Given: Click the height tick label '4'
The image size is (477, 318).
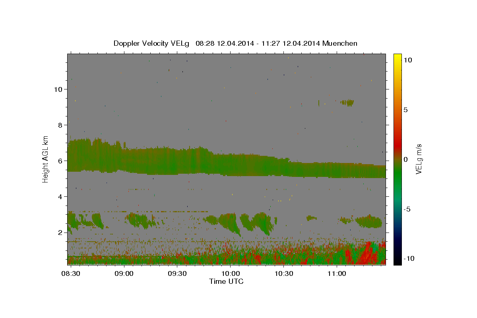Looking at the screenshot, I should [x=61, y=197].
